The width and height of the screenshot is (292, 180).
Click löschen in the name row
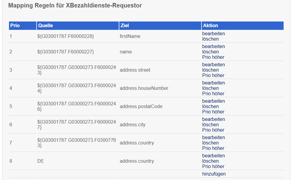210,52
